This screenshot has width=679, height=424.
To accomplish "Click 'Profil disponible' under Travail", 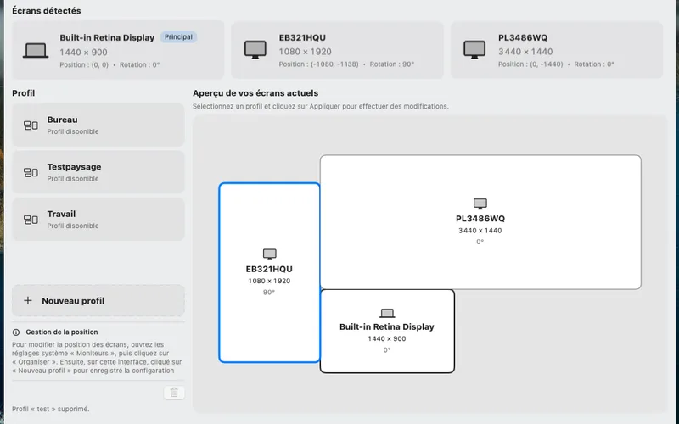I will [x=73, y=226].
